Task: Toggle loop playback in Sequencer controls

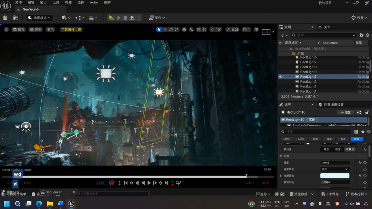Action: [178, 183]
